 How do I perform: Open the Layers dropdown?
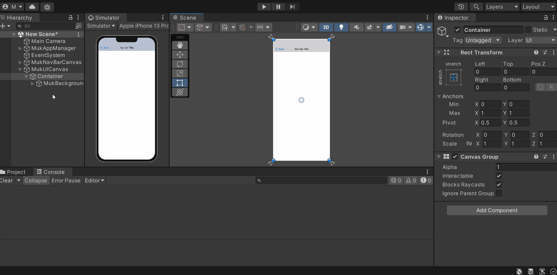coord(502,7)
